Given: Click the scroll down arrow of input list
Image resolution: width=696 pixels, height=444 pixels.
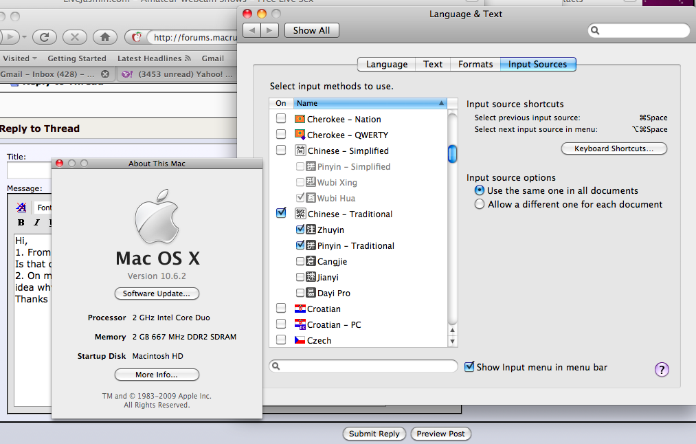Looking at the screenshot, I should tap(452, 342).
